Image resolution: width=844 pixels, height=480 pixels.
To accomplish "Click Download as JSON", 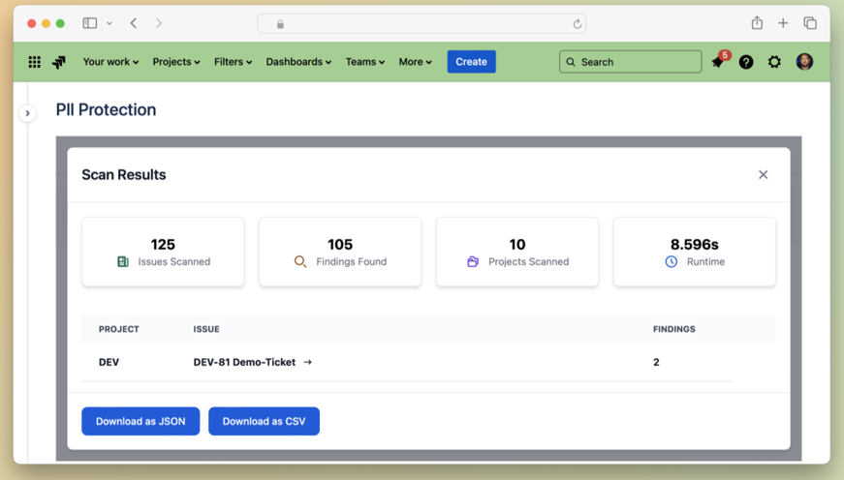I will point(141,421).
